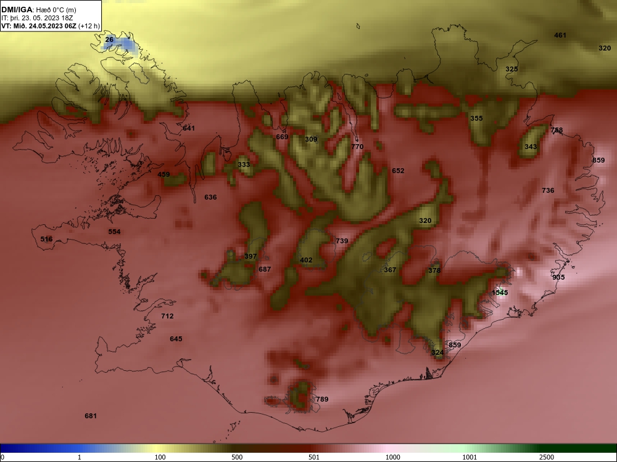
Task: Click the map value 367
Action: coord(390,270)
